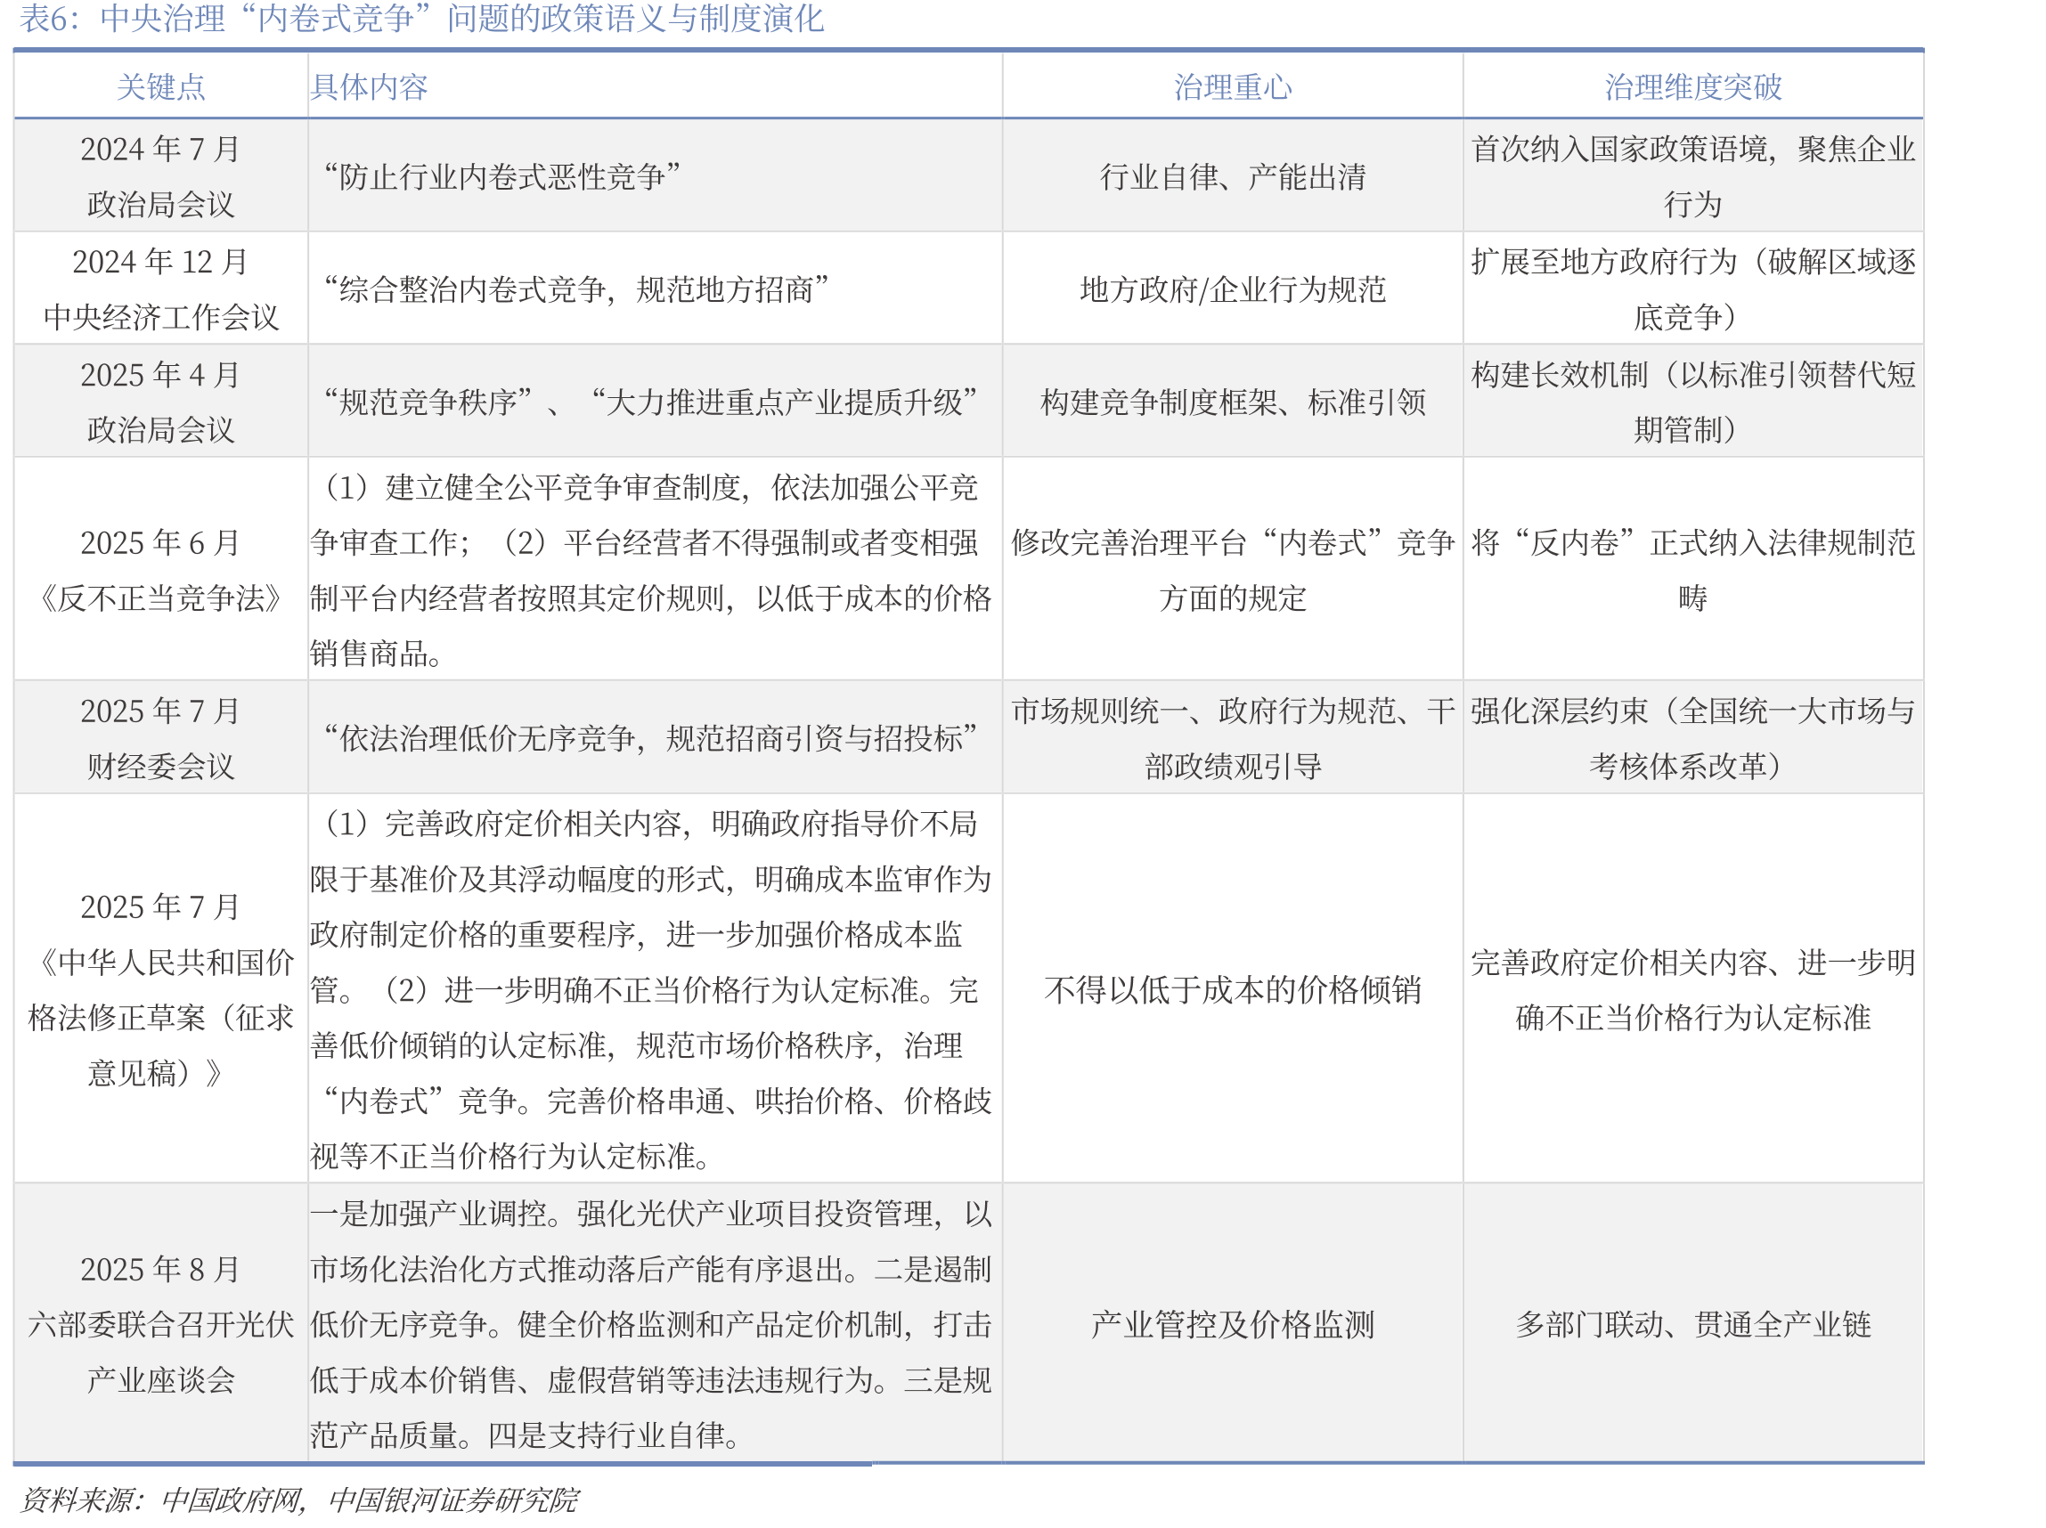Select the header cell 治理重心
The height and width of the screenshot is (1528, 2046).
pos(1232,87)
